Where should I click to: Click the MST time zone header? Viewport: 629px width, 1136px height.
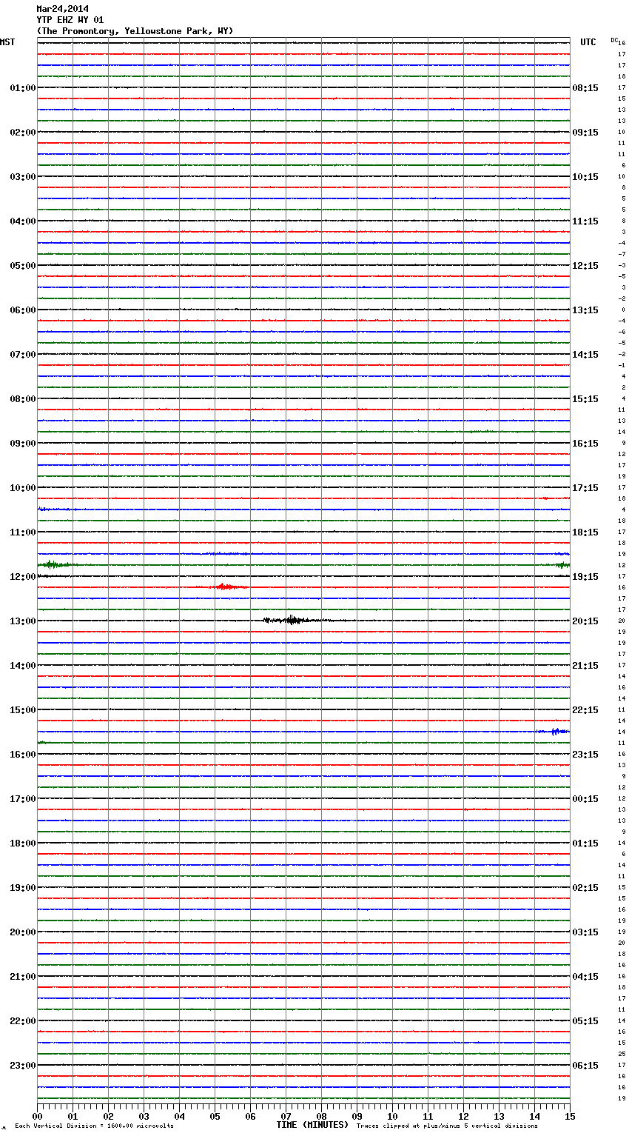click(7, 42)
